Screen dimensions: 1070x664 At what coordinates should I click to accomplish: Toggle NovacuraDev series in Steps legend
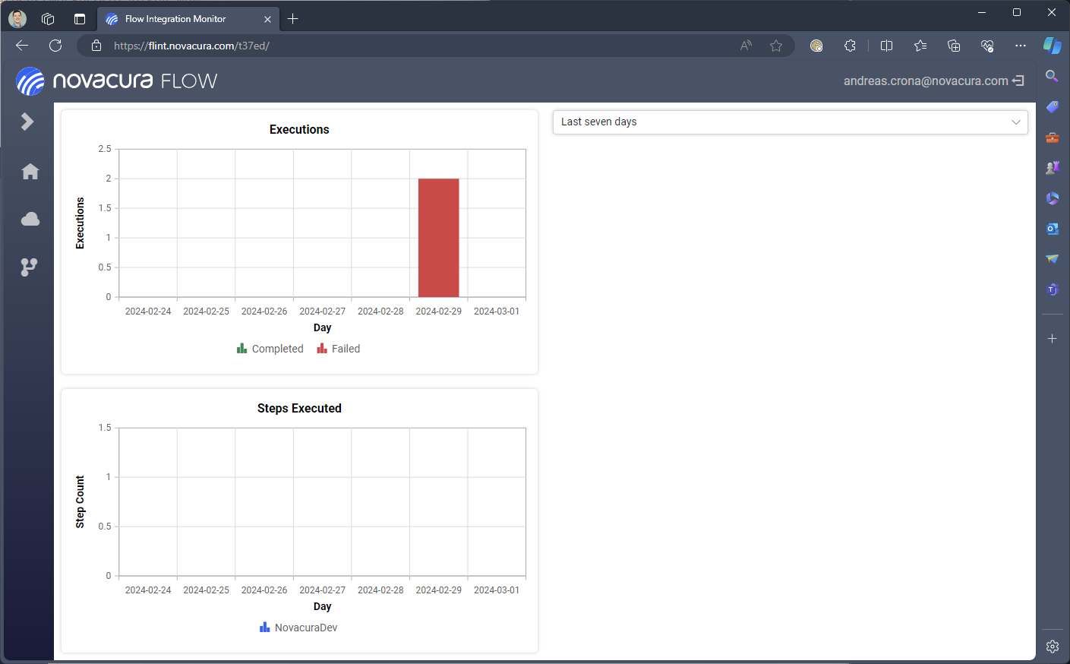(298, 628)
